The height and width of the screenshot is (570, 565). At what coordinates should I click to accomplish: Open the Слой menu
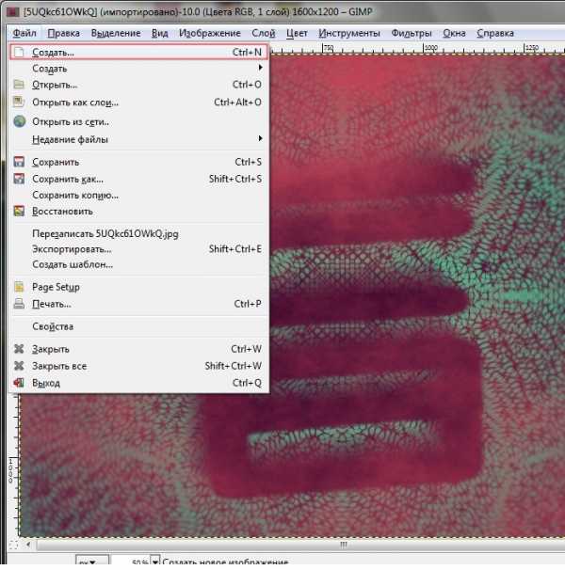pyautogui.click(x=264, y=33)
